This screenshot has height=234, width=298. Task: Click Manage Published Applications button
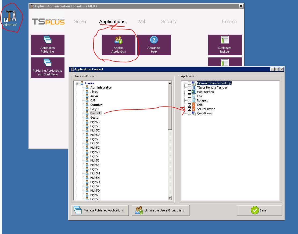[x=100, y=210]
